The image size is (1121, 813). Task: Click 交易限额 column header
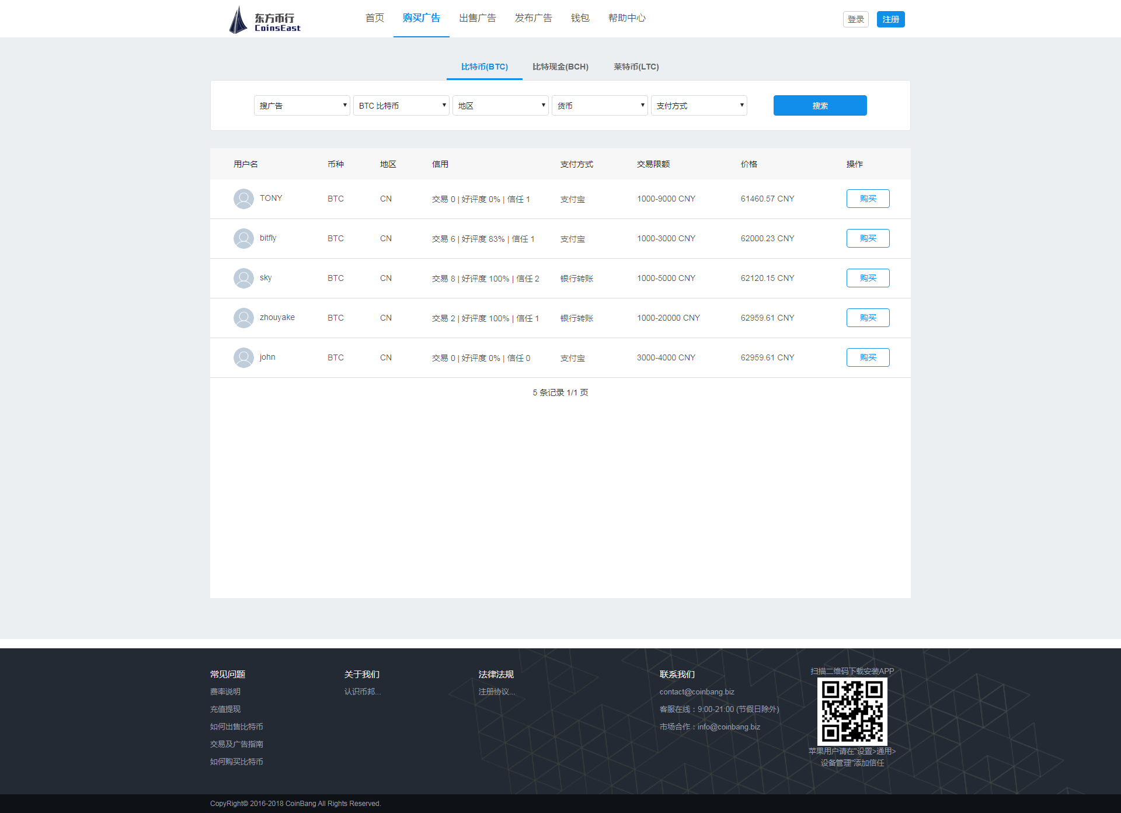(653, 164)
